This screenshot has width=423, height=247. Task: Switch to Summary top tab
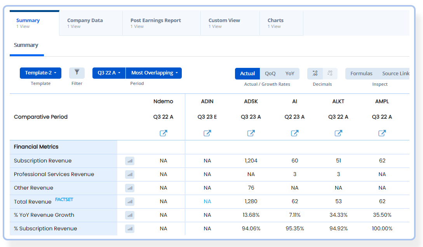click(34, 23)
